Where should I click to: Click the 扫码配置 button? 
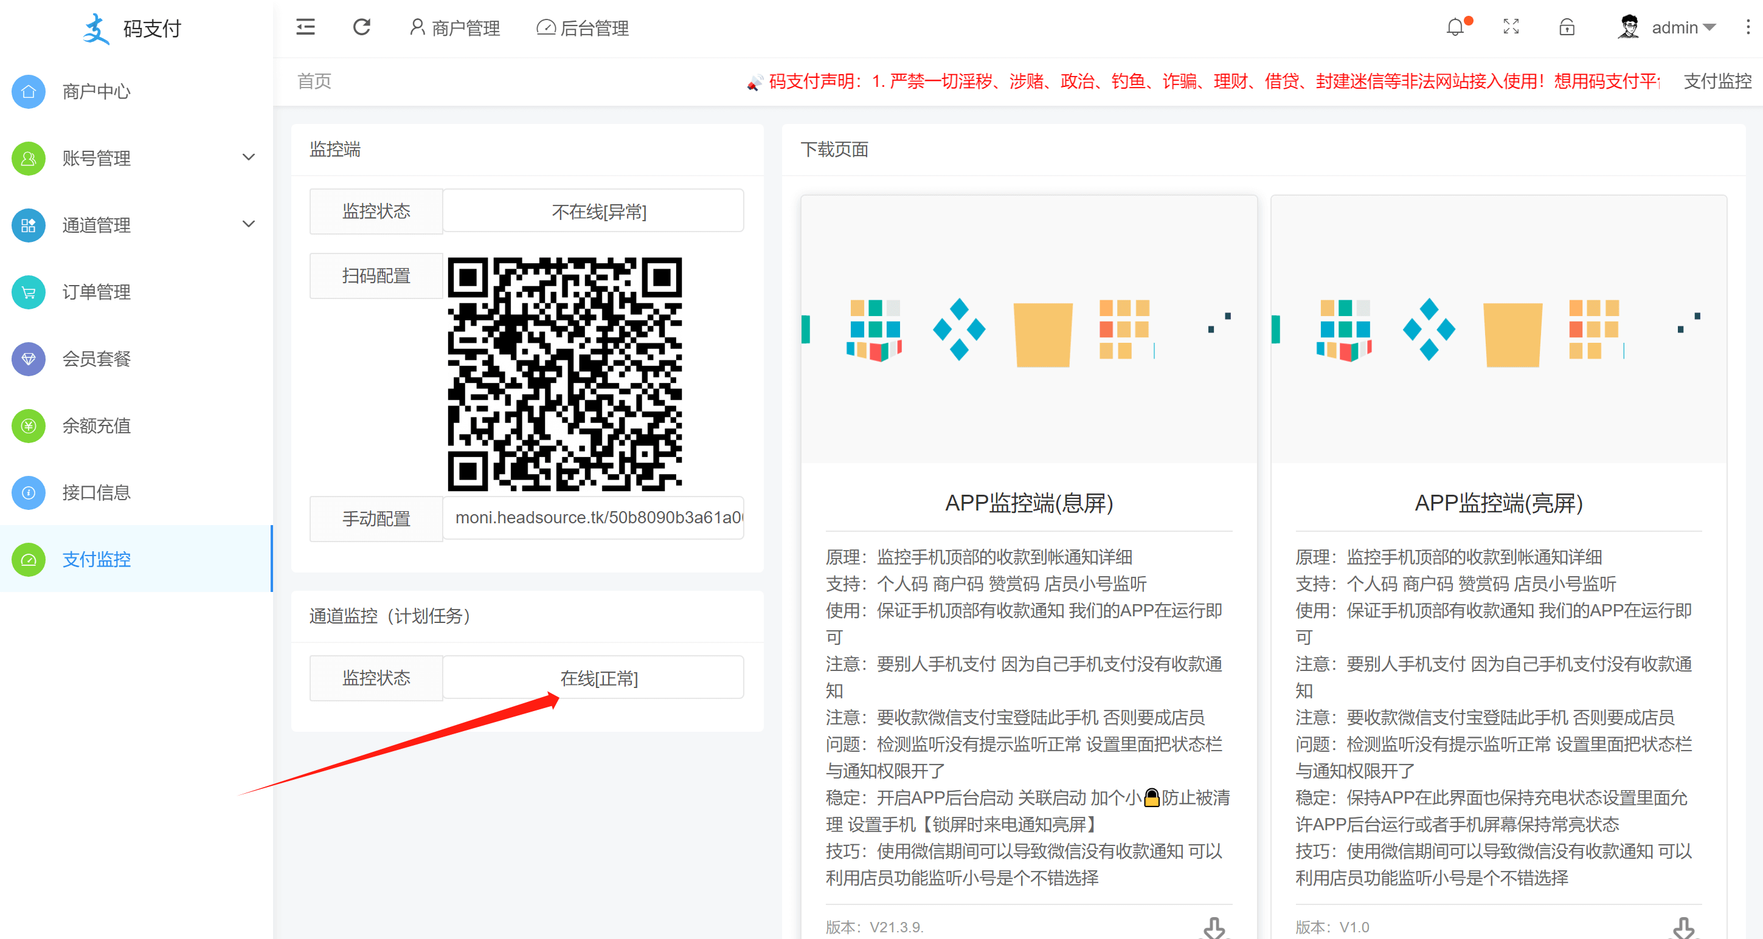376,275
